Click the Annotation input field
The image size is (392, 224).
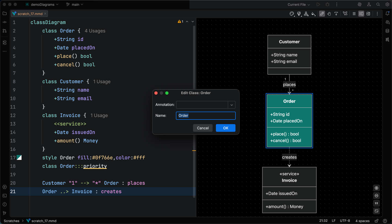tap(202, 105)
